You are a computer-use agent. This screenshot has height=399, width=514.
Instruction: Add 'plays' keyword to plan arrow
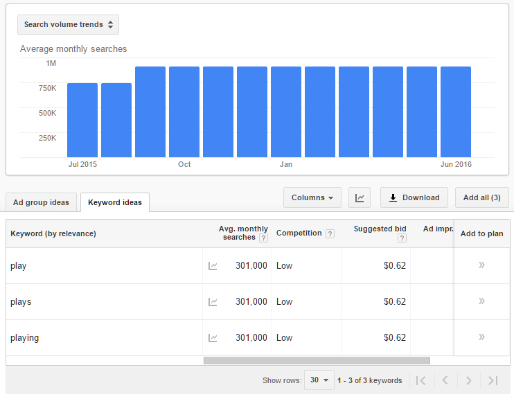coord(481,301)
